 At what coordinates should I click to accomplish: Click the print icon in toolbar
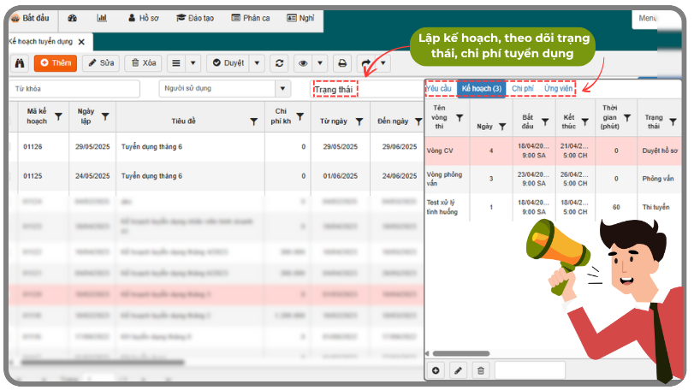[x=342, y=63]
